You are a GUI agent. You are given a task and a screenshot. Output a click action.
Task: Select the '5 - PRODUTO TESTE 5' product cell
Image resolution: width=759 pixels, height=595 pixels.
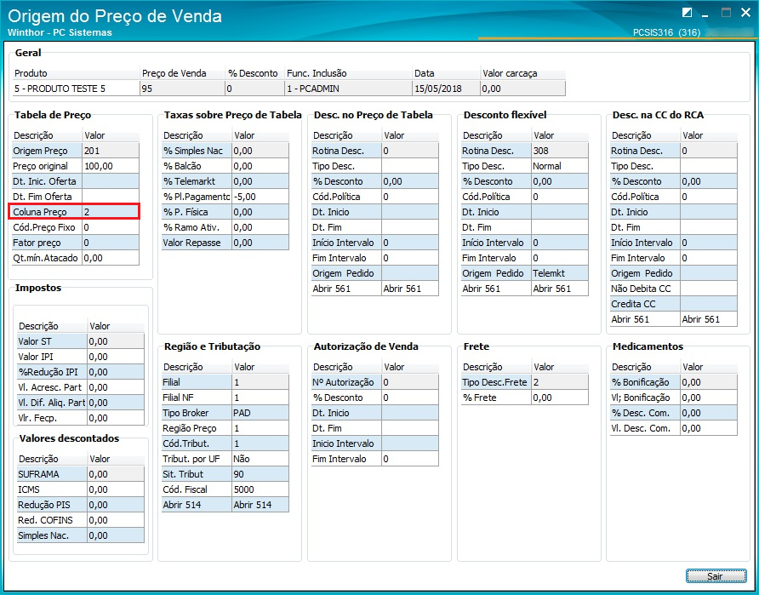(x=76, y=89)
